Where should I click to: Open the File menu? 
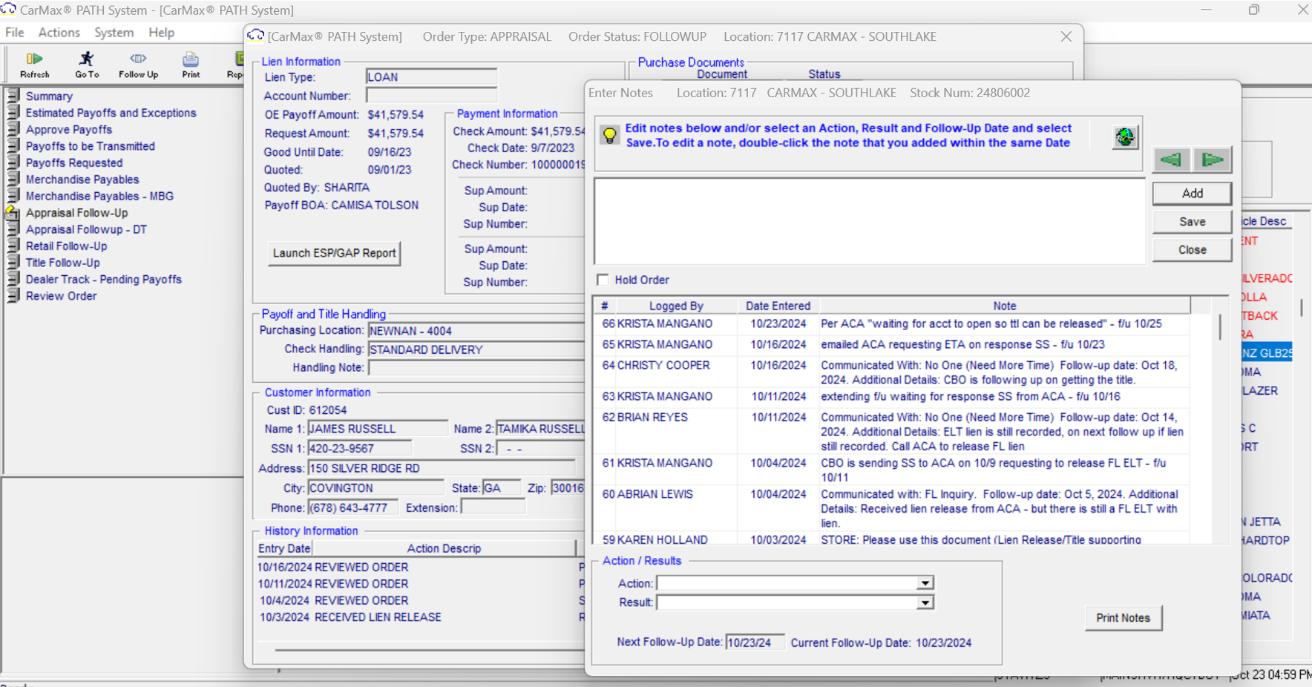(x=15, y=33)
